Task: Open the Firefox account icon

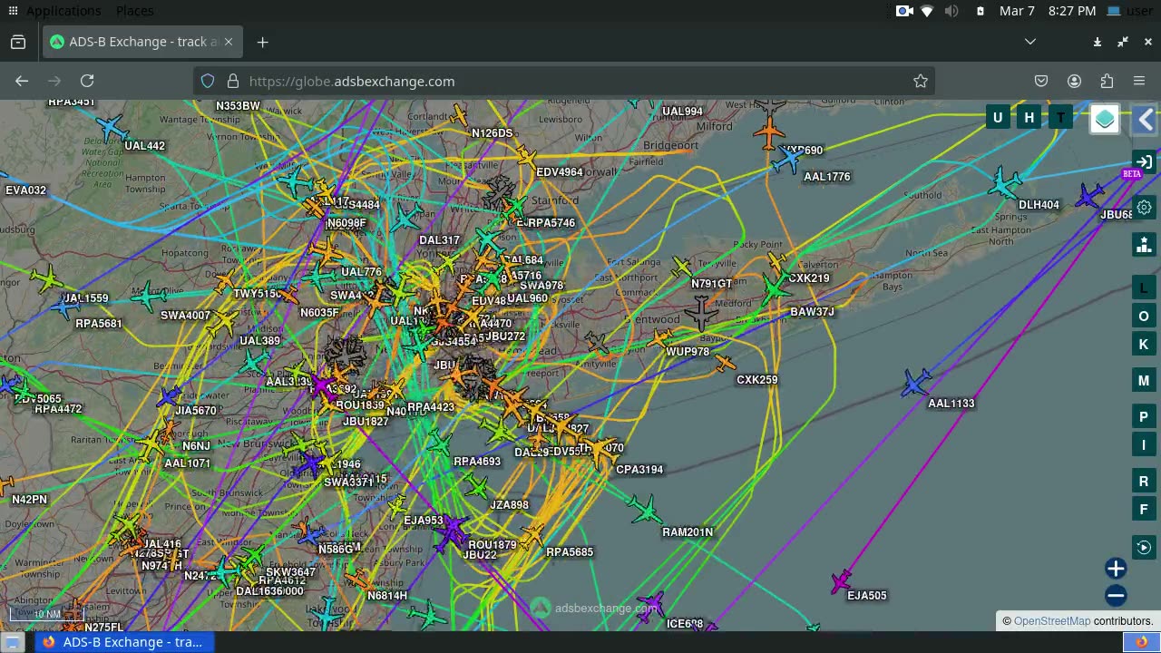Action: click(1074, 81)
